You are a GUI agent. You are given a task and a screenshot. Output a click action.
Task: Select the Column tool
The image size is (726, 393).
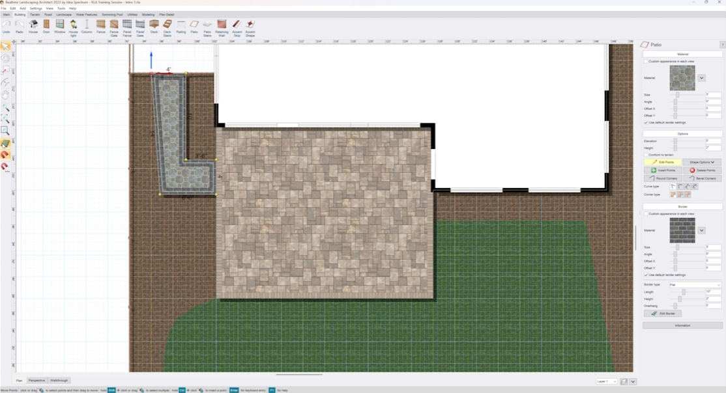coord(87,27)
